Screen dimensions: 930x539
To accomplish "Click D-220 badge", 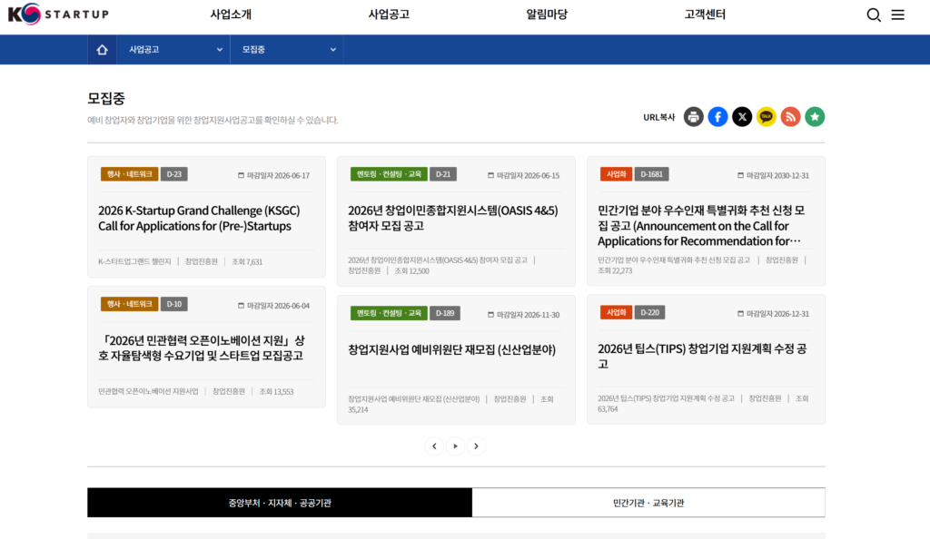I will [x=649, y=312].
